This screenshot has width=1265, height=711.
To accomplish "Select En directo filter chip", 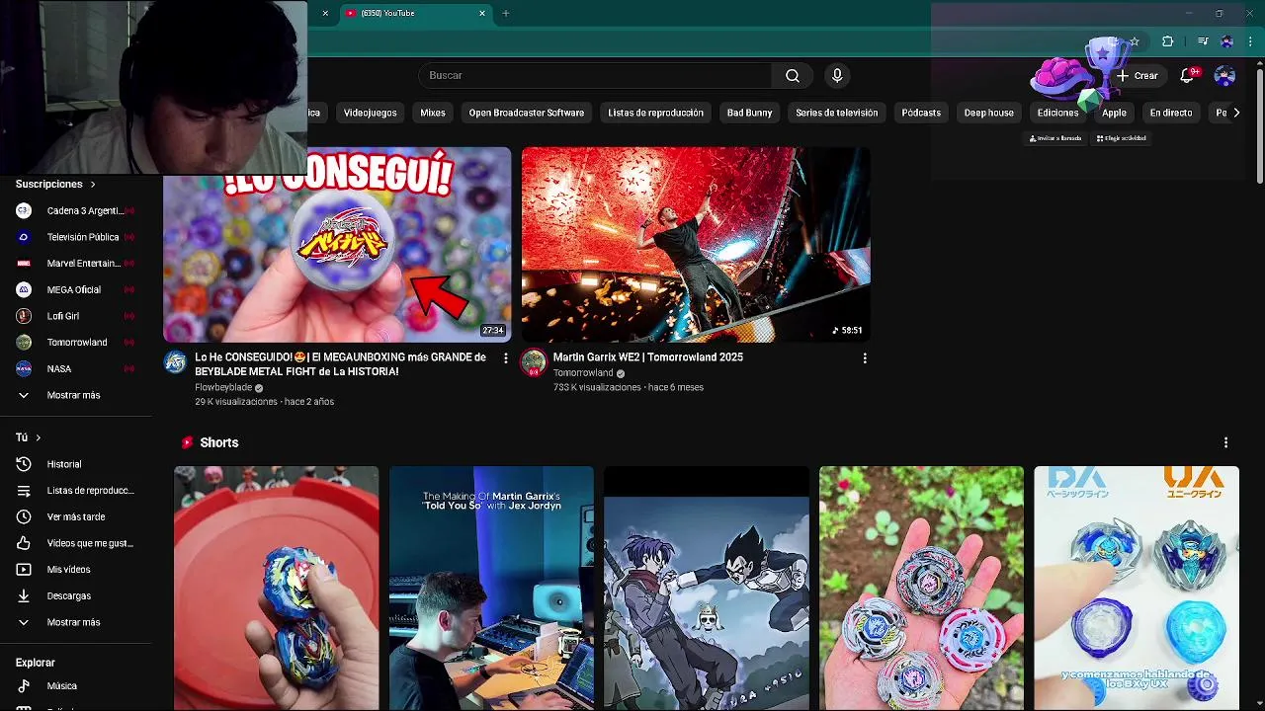I will (x=1171, y=113).
